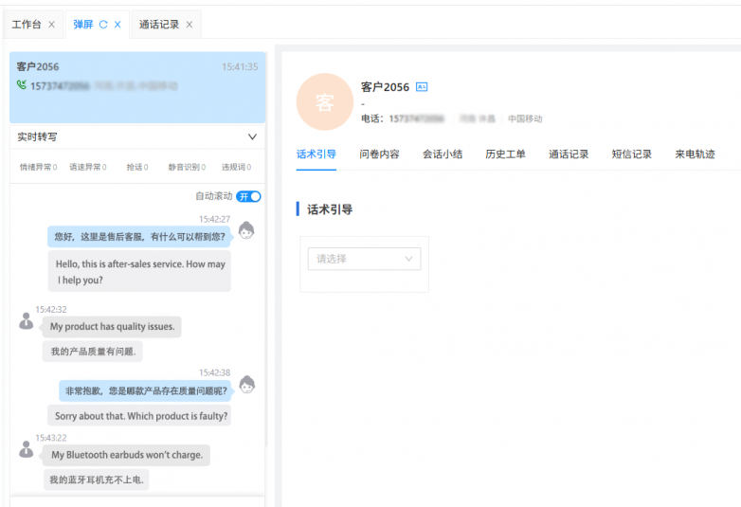Open the 短信记录 tab
This screenshot has height=507, width=741.
[x=632, y=154]
